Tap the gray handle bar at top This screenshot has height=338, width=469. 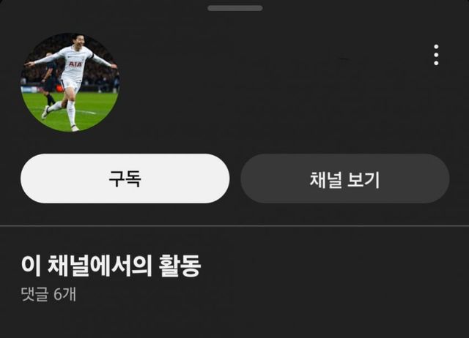[235, 8]
